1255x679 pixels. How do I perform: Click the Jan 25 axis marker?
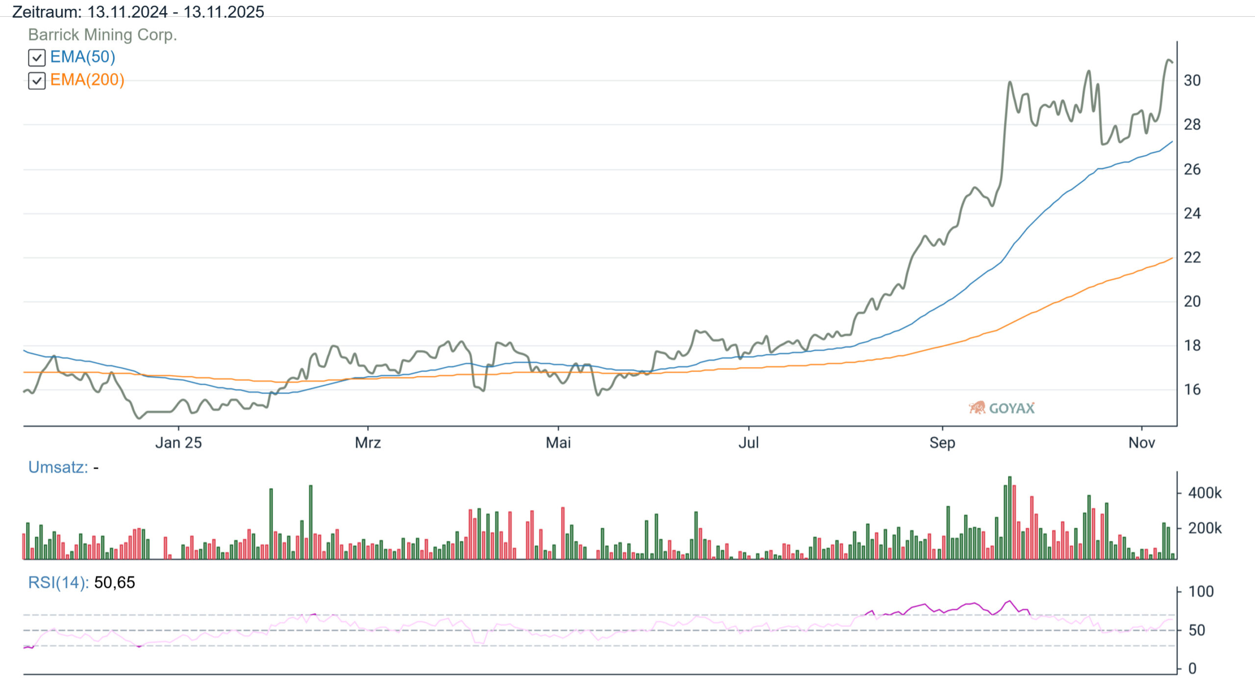click(x=178, y=443)
